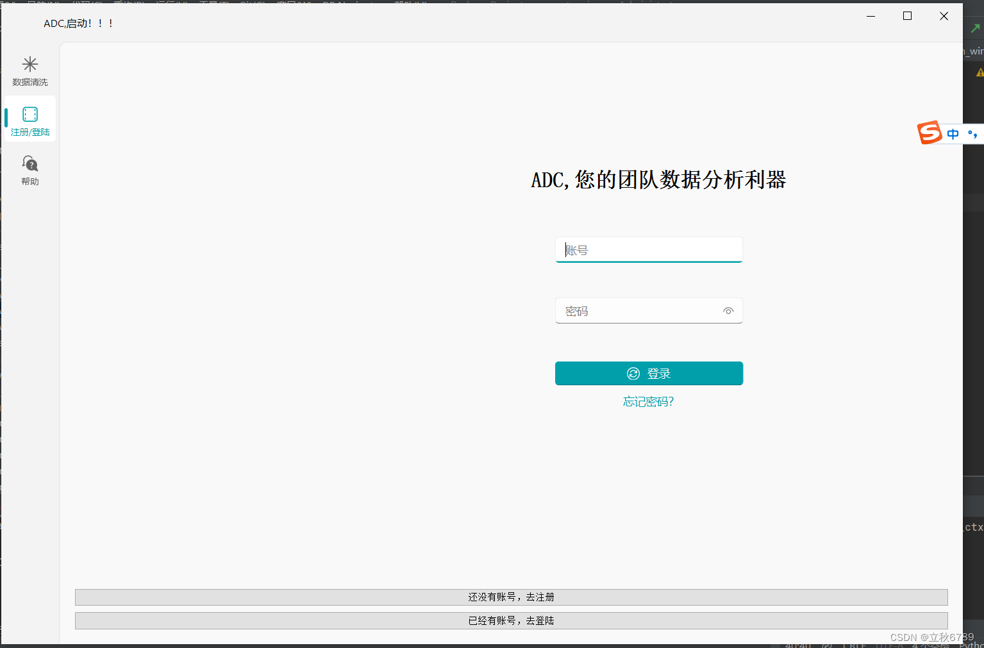Toggle password visibility with the eye icon
The height and width of the screenshot is (648, 984).
pos(728,311)
